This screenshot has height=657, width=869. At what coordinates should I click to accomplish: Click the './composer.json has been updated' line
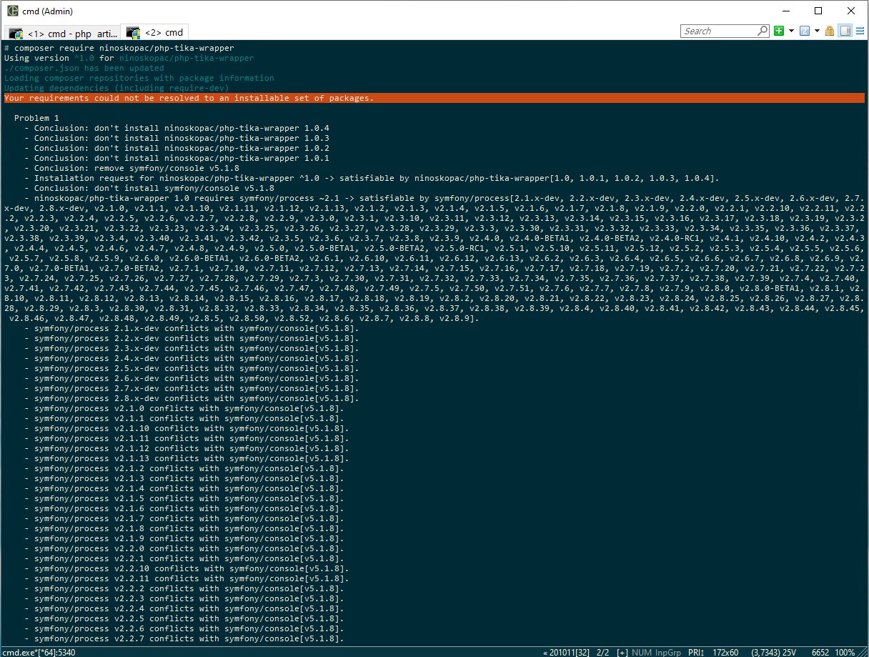point(84,68)
